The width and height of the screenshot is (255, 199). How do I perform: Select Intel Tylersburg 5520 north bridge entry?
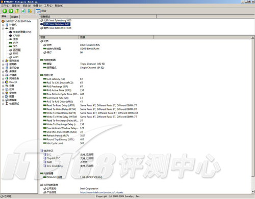click(x=58, y=20)
